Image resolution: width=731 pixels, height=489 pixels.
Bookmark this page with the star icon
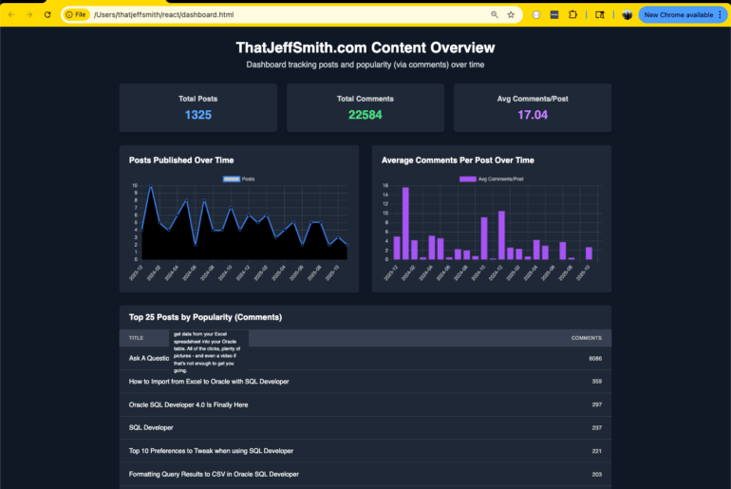[511, 15]
